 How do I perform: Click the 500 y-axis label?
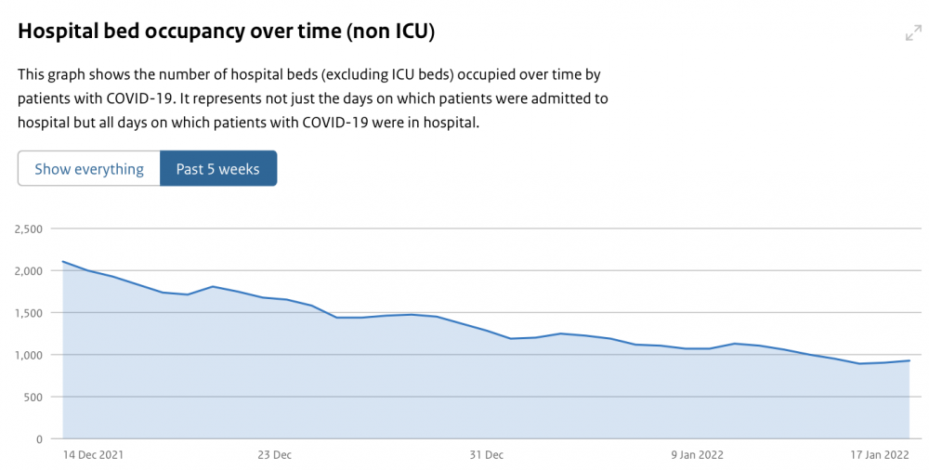[x=33, y=398]
